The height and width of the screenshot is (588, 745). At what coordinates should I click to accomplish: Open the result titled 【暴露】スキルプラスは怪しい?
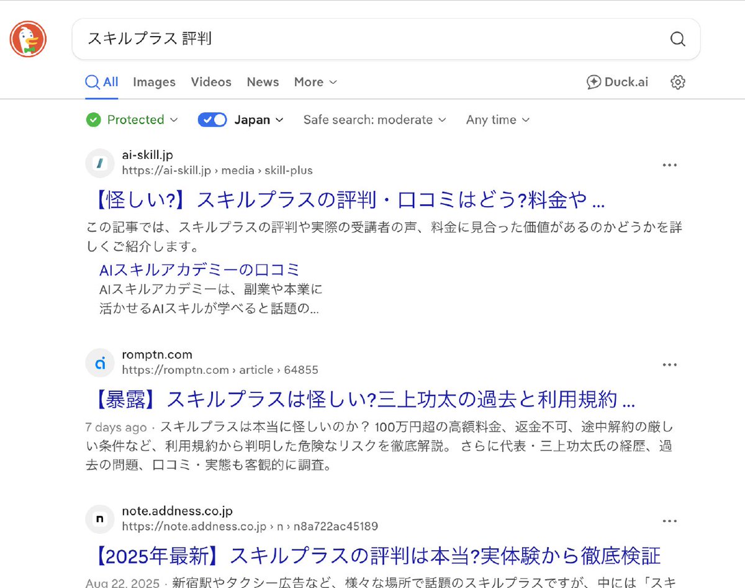360,400
